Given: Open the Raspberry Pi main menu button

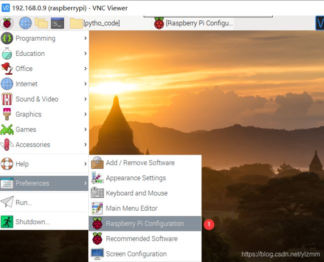Looking at the screenshot, I should [7, 23].
